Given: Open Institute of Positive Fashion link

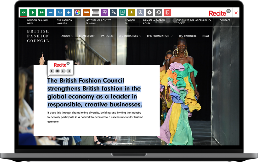Looking at the screenshot, I should [x=98, y=22].
